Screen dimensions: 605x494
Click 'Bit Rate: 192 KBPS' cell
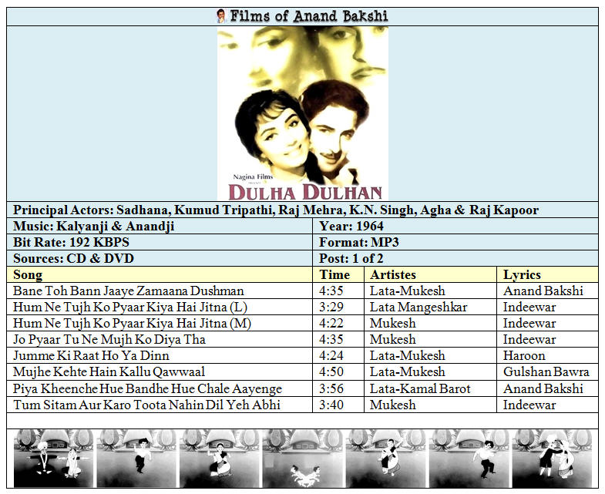click(x=160, y=242)
